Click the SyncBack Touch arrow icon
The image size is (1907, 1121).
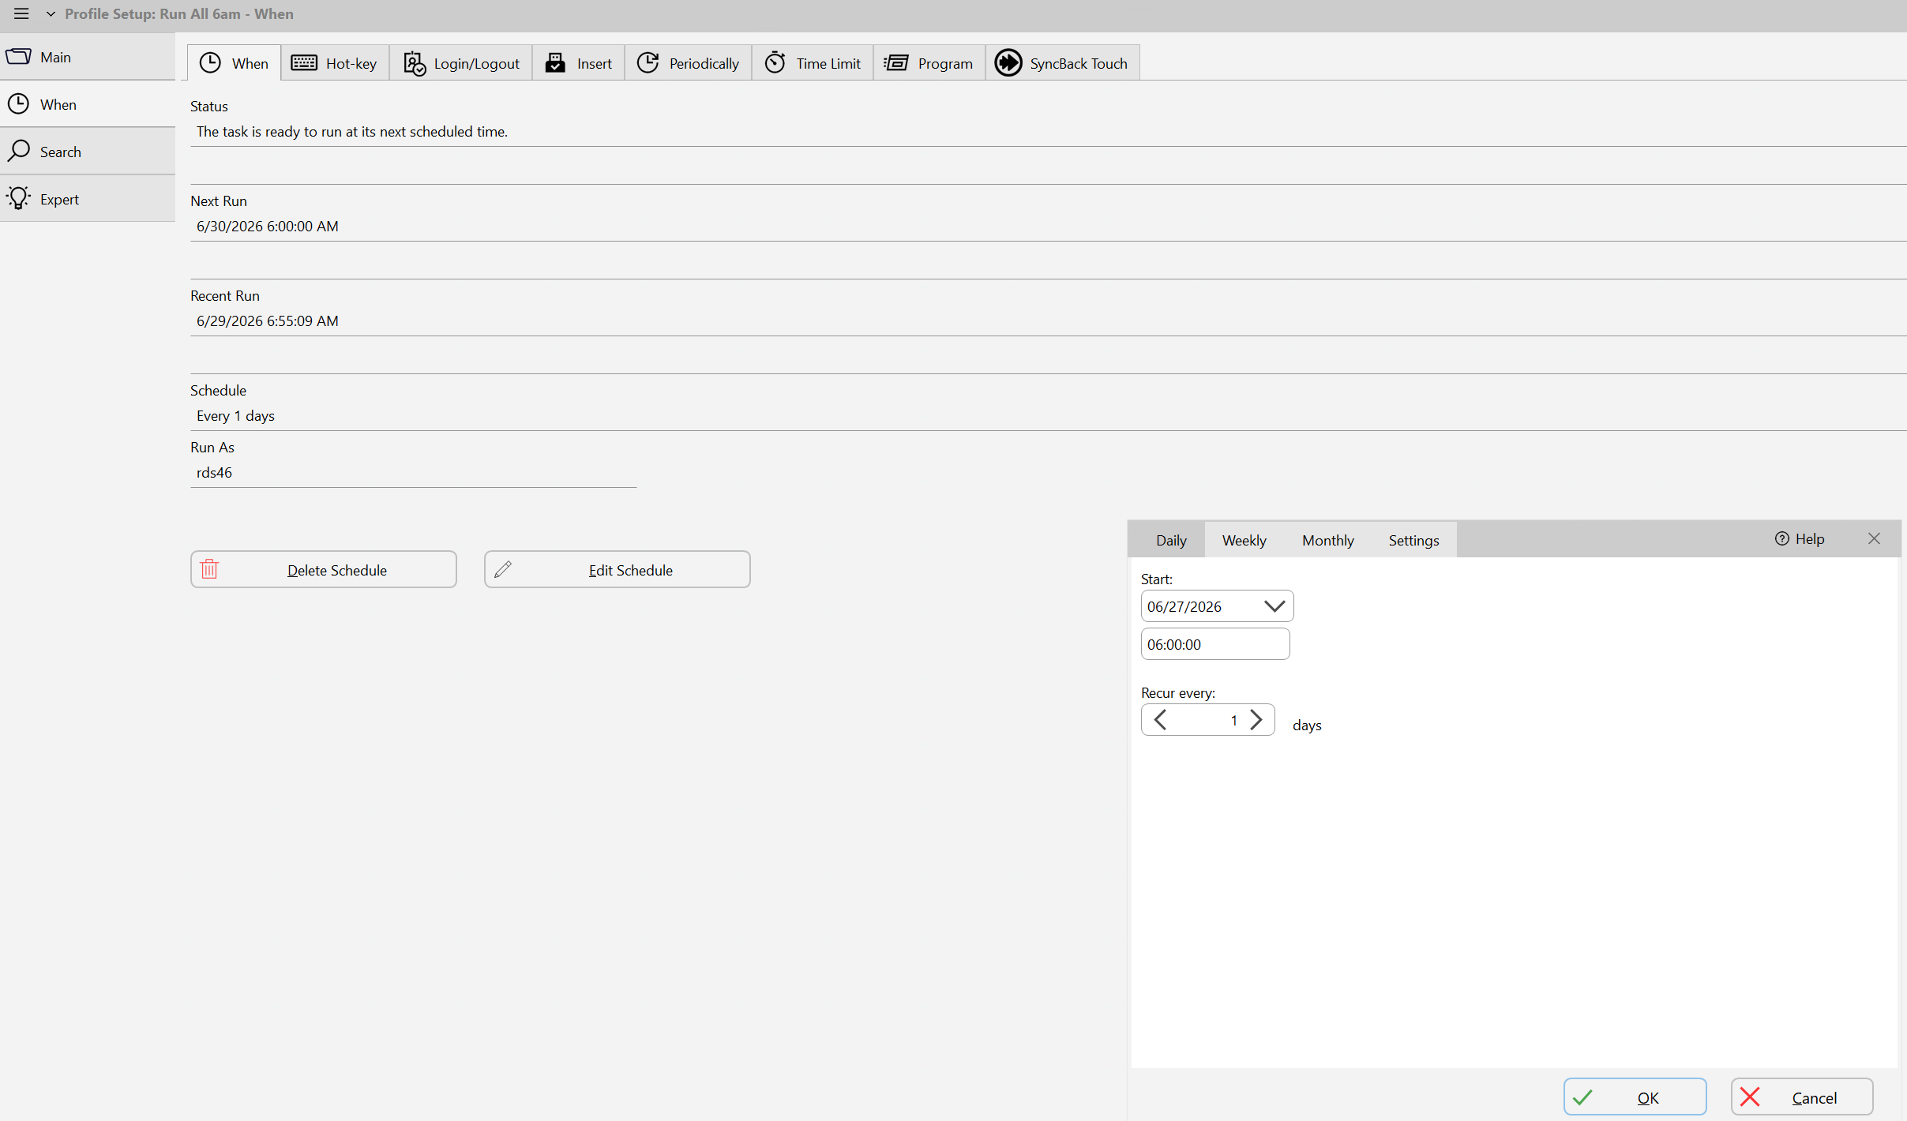tap(1008, 62)
